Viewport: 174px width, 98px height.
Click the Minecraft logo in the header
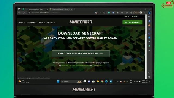[81, 22]
